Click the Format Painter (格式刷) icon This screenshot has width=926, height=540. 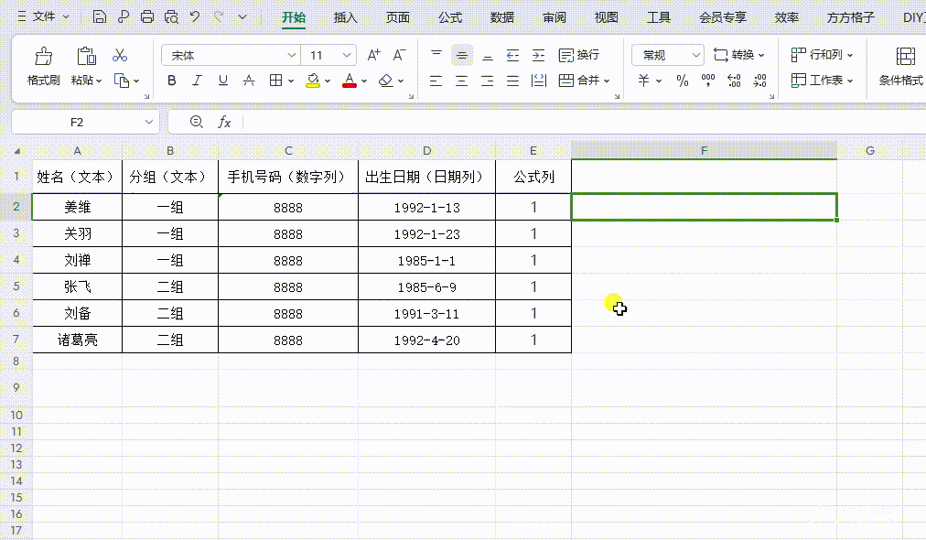click(x=43, y=56)
